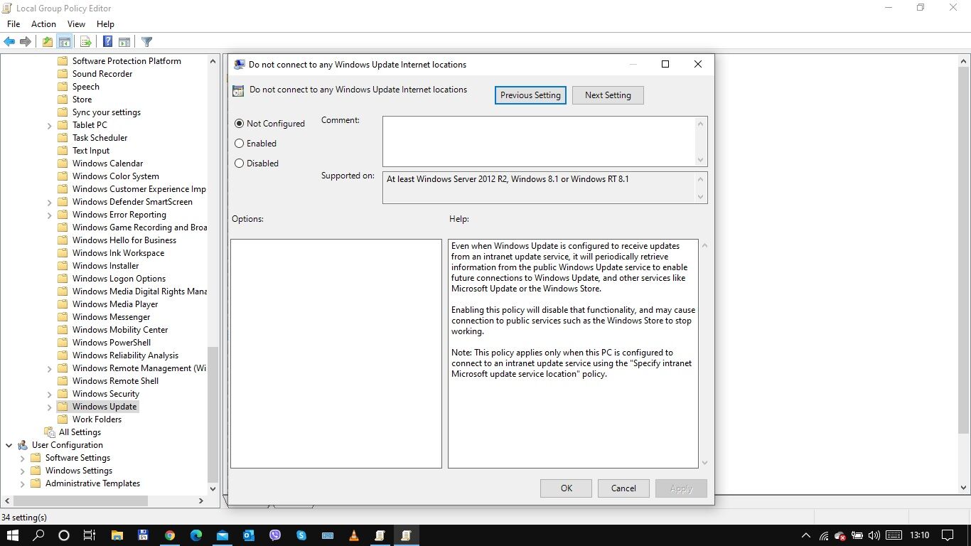Open Cortana circle icon in the taskbar
The image size is (971, 546).
(64, 535)
